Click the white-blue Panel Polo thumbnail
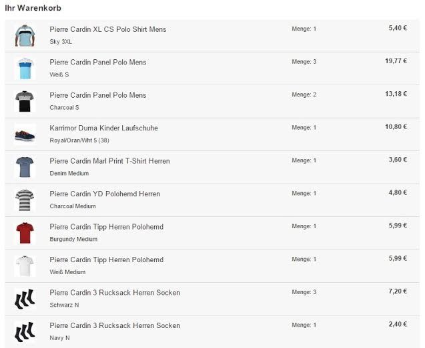The image size is (425, 348). point(25,69)
